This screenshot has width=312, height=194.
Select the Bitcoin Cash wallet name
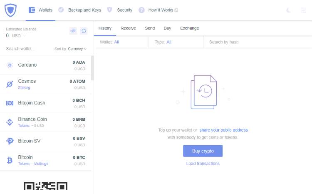[x=32, y=103]
